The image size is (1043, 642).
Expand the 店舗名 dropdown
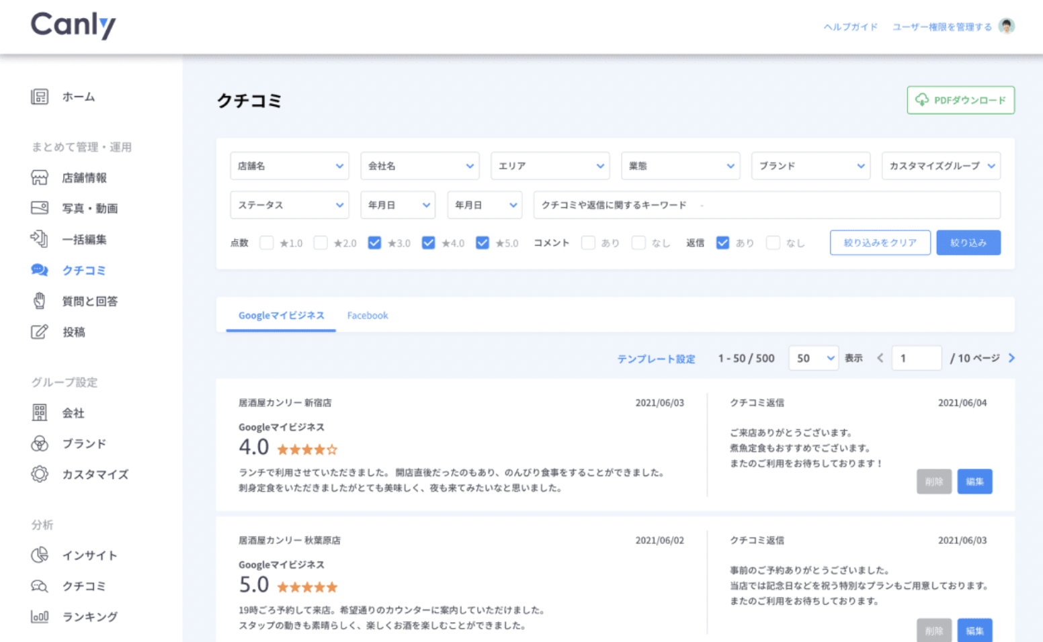point(289,166)
